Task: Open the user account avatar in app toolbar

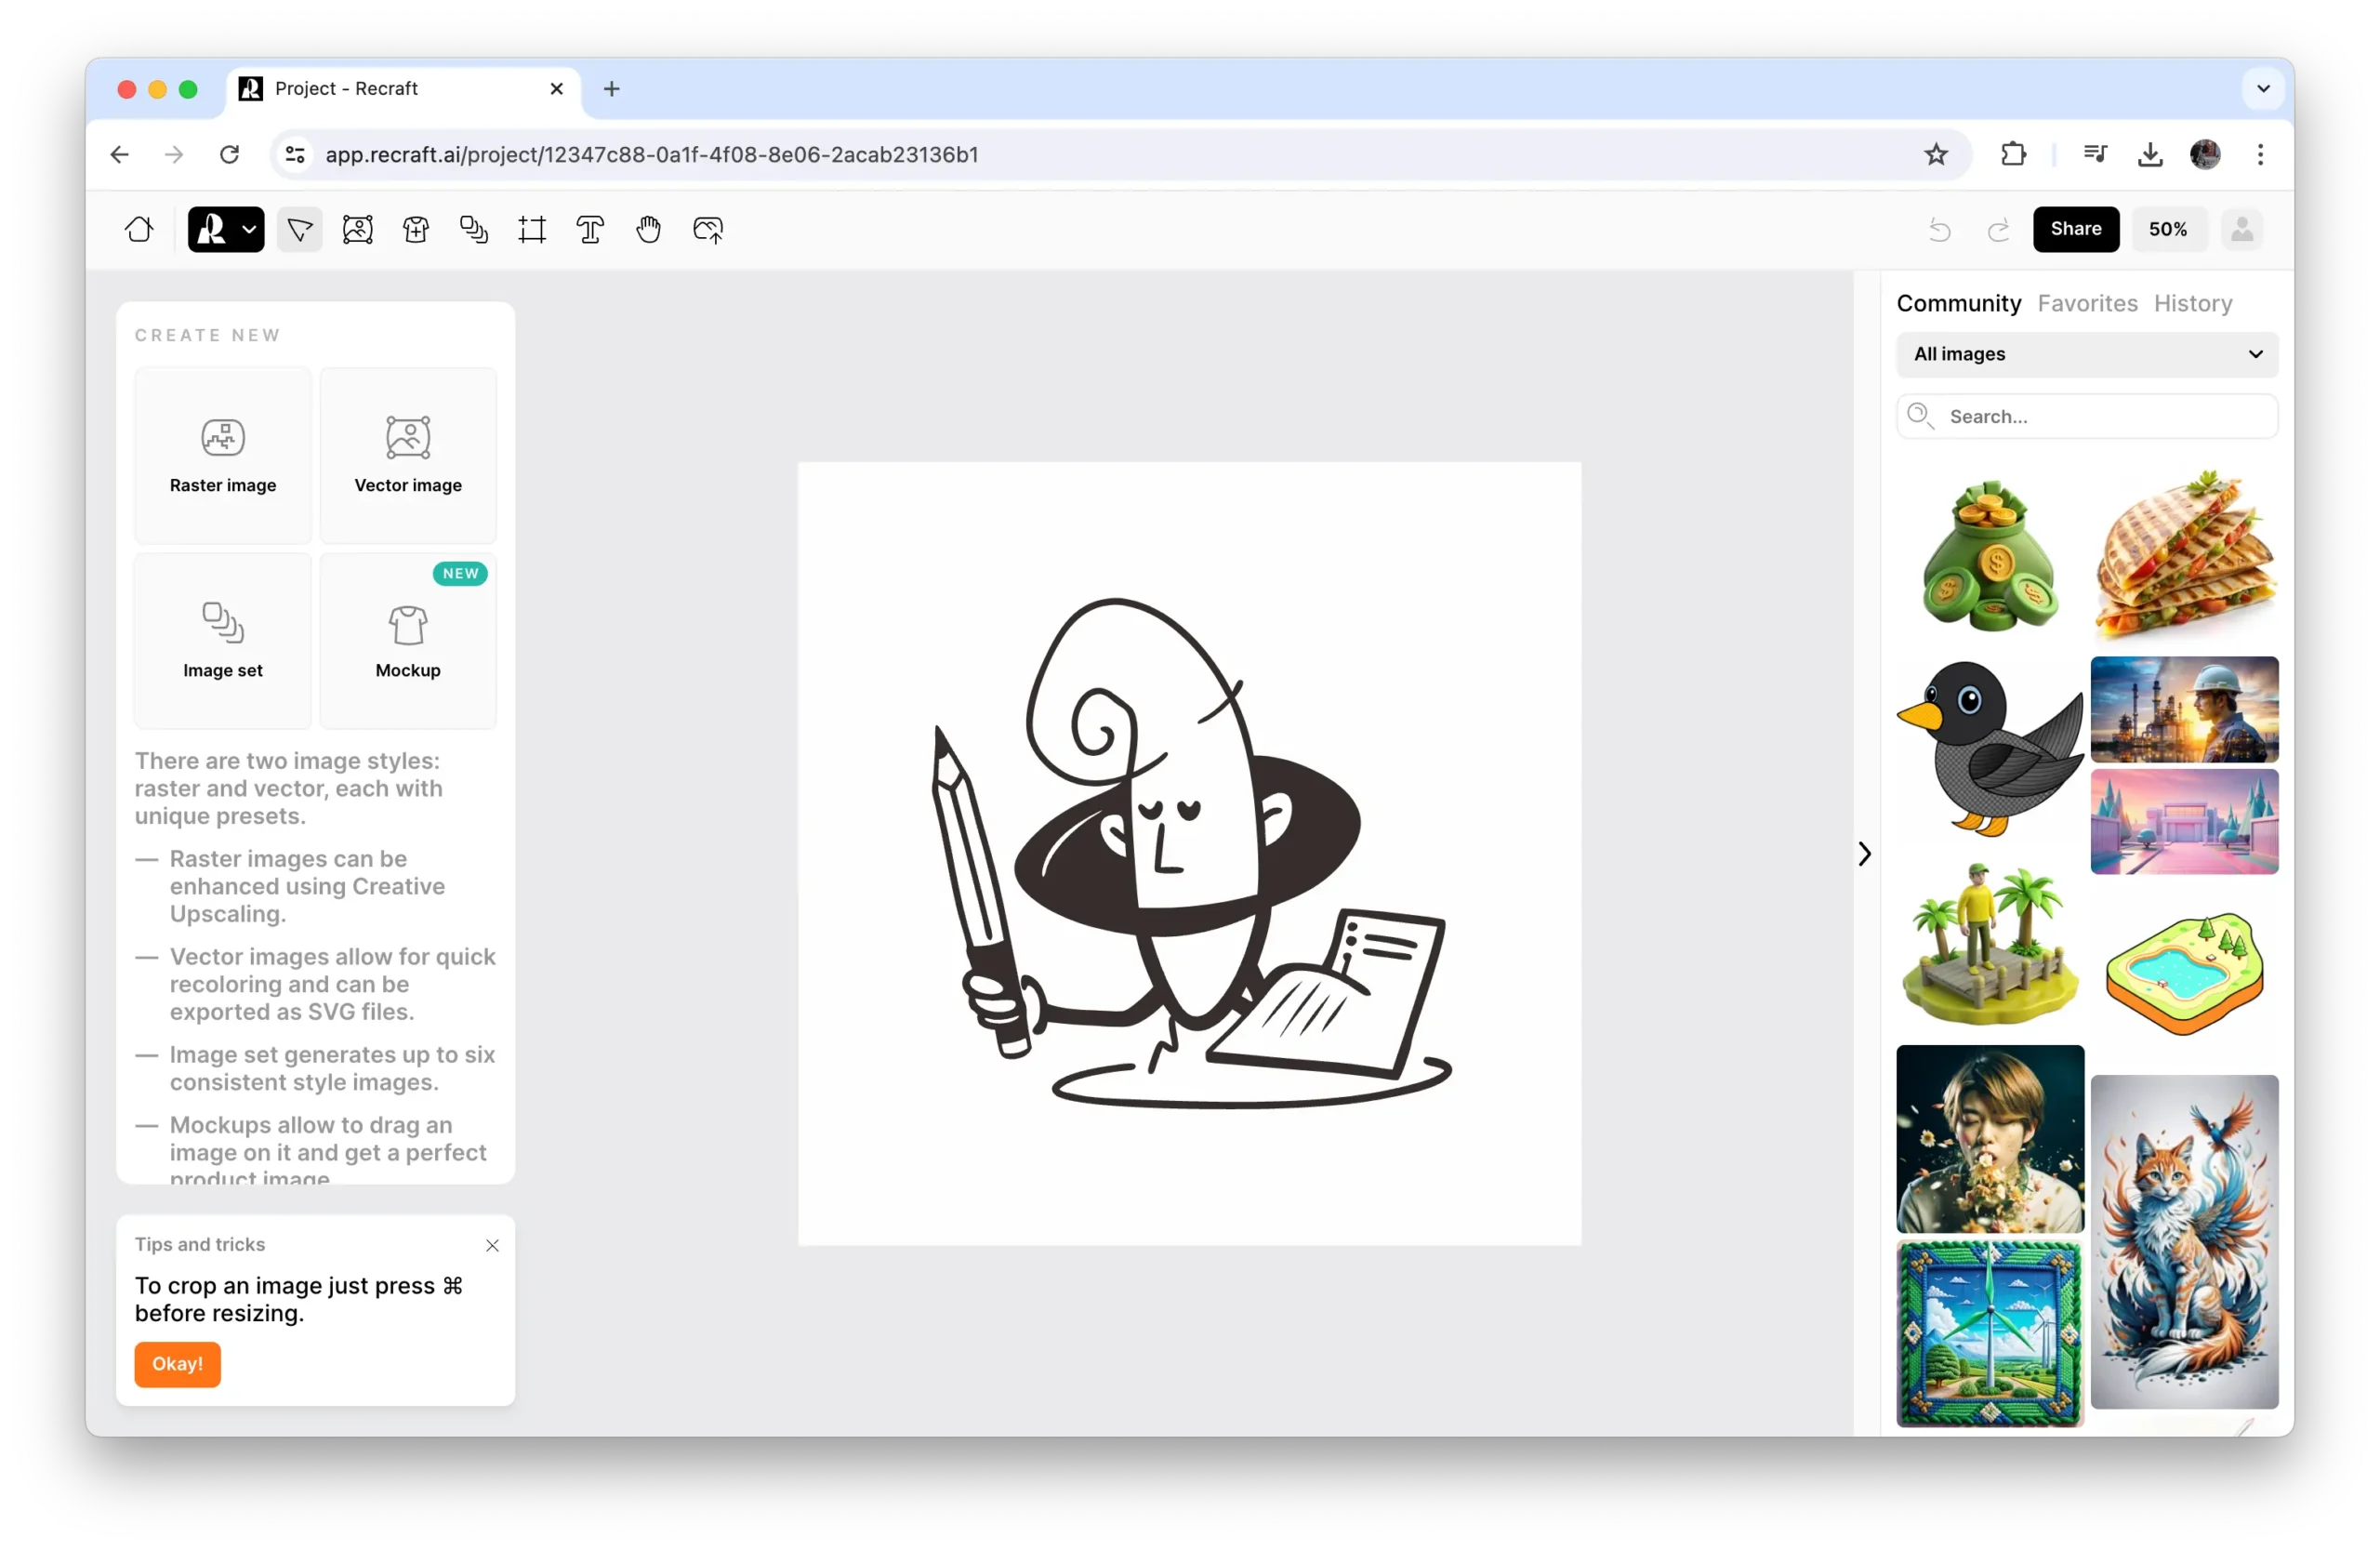Action: point(2242,229)
